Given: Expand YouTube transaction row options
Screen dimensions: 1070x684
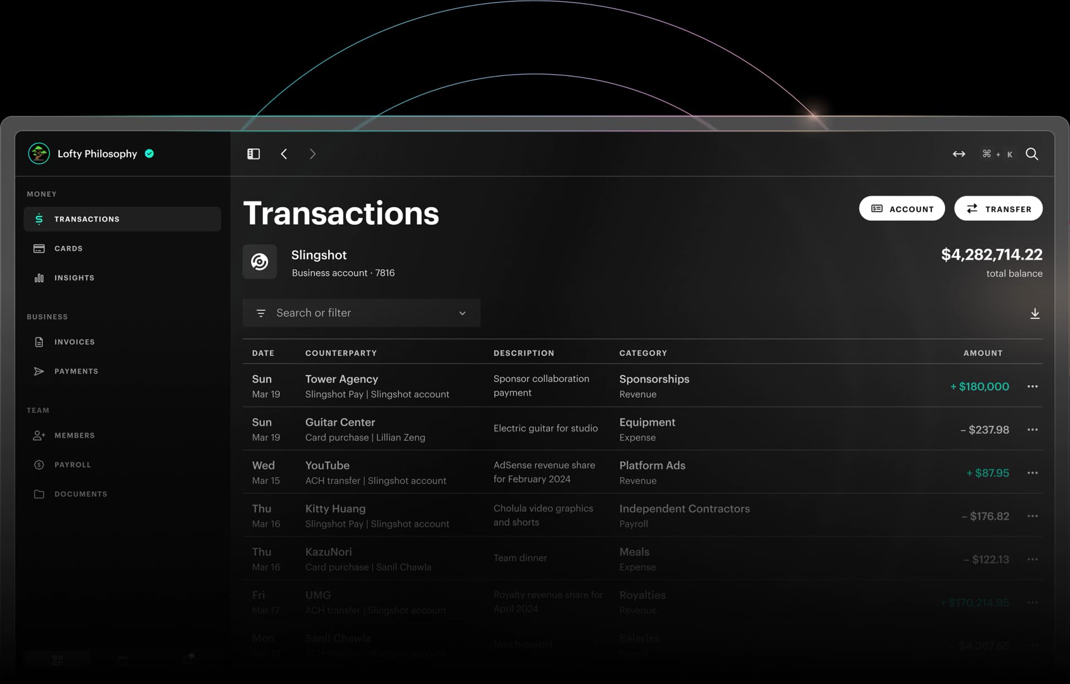Looking at the screenshot, I should 1033,472.
